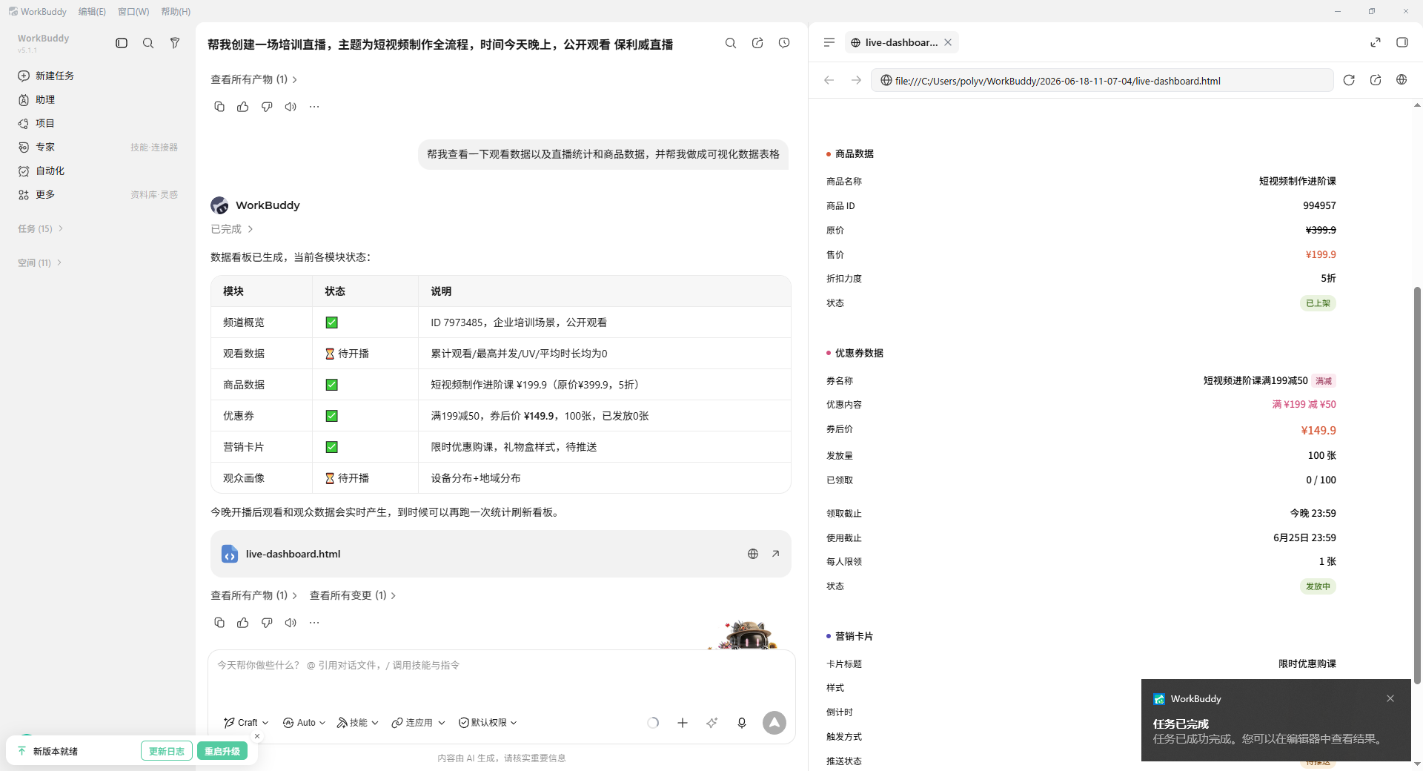This screenshot has height=771, width=1423.
Task: Close the live-dashboard tab
Action: [948, 42]
